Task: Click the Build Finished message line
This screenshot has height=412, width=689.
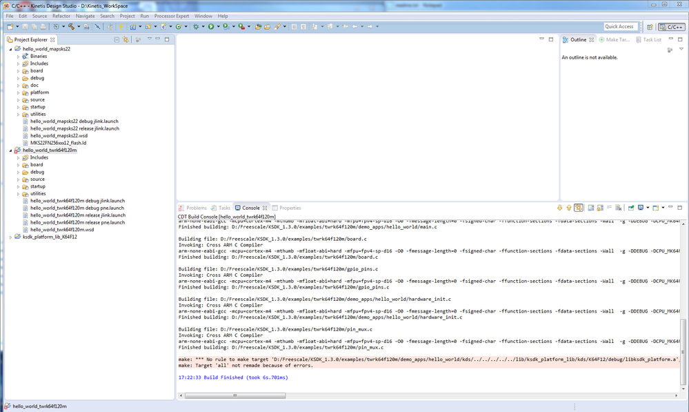Action: point(233,377)
